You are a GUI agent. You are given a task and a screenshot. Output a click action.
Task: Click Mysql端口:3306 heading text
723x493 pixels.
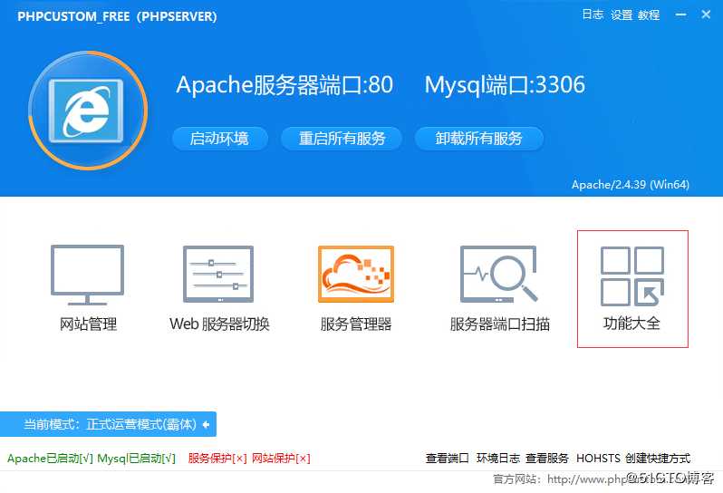[x=505, y=85]
